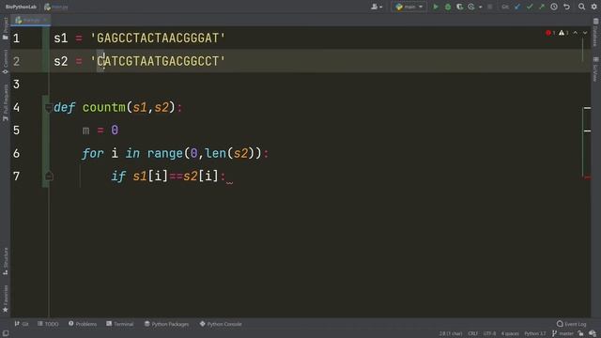Toggle tool window bars icon bottom-left corner

pos(6,333)
